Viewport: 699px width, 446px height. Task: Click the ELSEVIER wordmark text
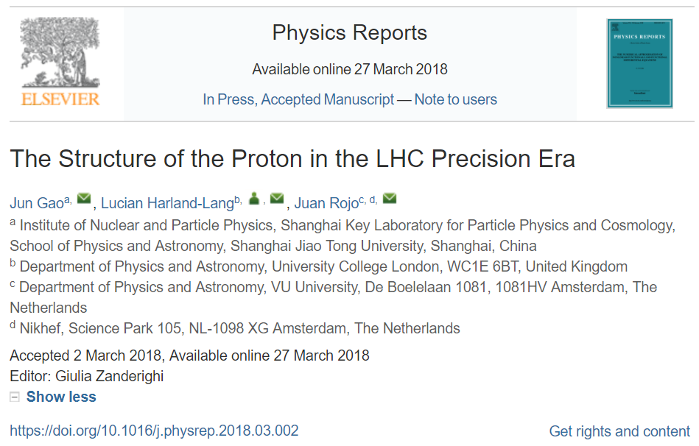60,99
